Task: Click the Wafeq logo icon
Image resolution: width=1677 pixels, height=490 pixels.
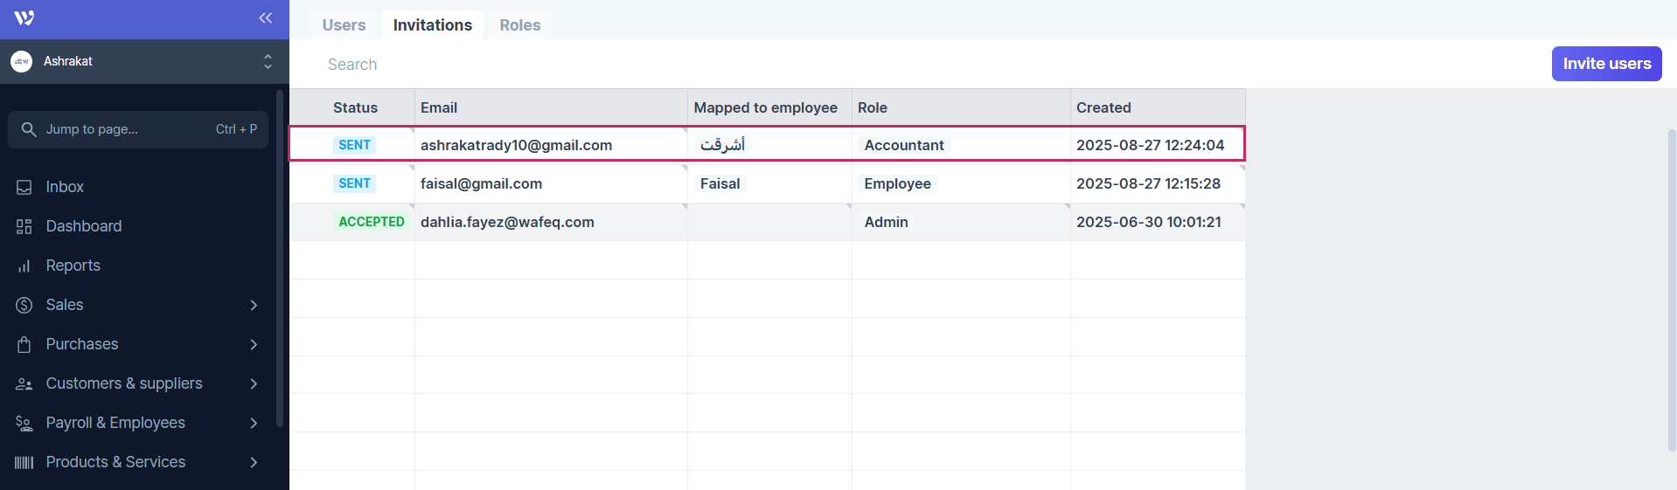Action: pyautogui.click(x=24, y=18)
